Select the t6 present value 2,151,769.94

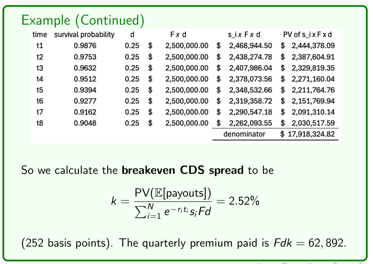click(x=313, y=100)
